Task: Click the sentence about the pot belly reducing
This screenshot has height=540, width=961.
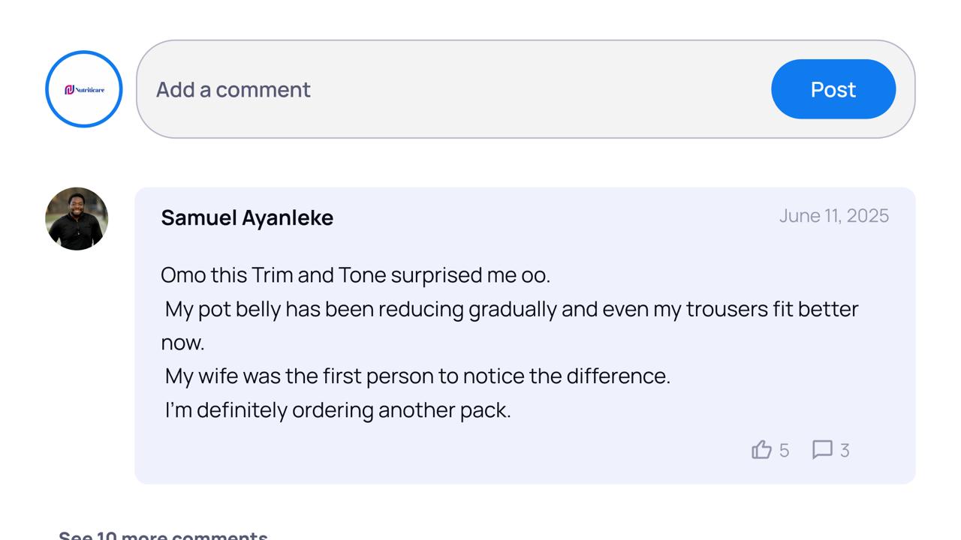Action: [x=510, y=325]
